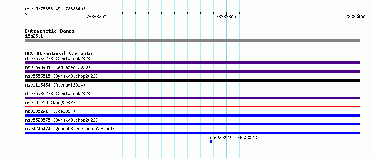
Task: Click the 78383400 ruler position label
Action: click(355, 17)
